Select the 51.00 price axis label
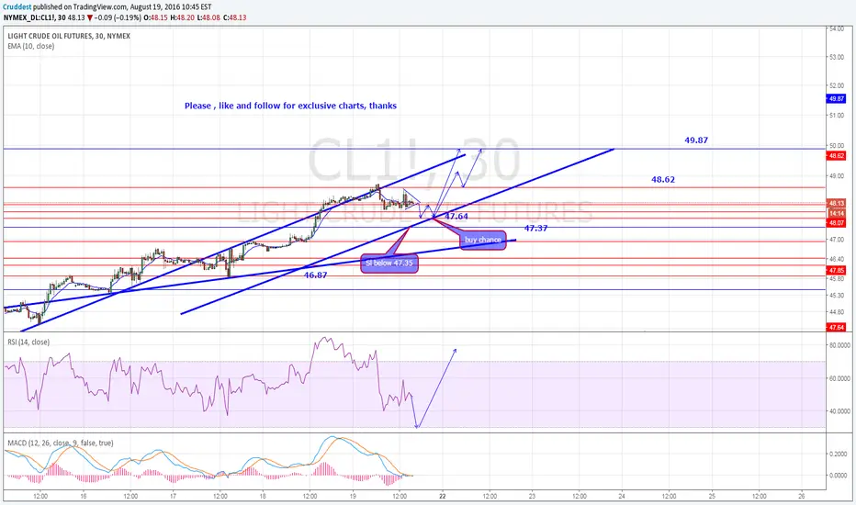The image size is (856, 505). pyautogui.click(x=837, y=115)
